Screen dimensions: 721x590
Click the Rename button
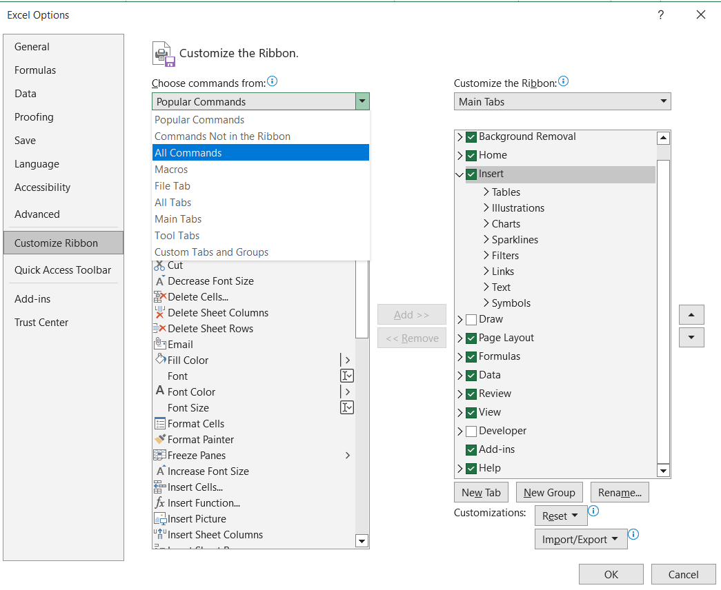click(620, 493)
